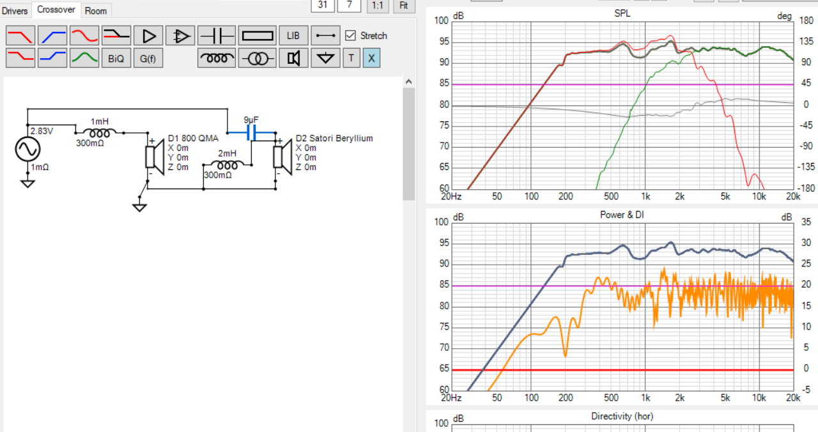The height and width of the screenshot is (432, 818).
Task: Click the schematic vertical scrollbar thumb
Action: pos(409,144)
